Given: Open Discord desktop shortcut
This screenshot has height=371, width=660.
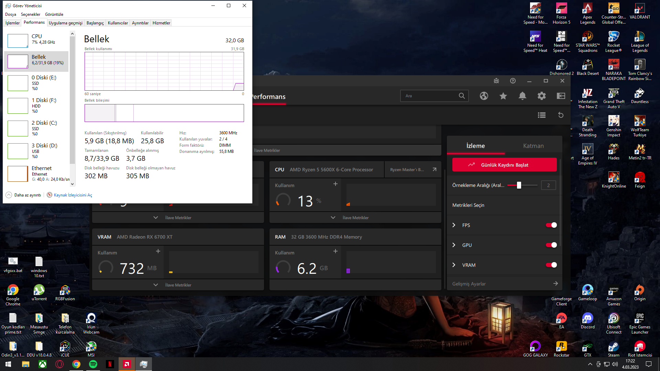Looking at the screenshot, I should (x=587, y=321).
